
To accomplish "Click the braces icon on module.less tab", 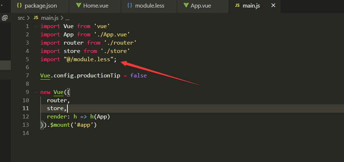I will [130, 6].
